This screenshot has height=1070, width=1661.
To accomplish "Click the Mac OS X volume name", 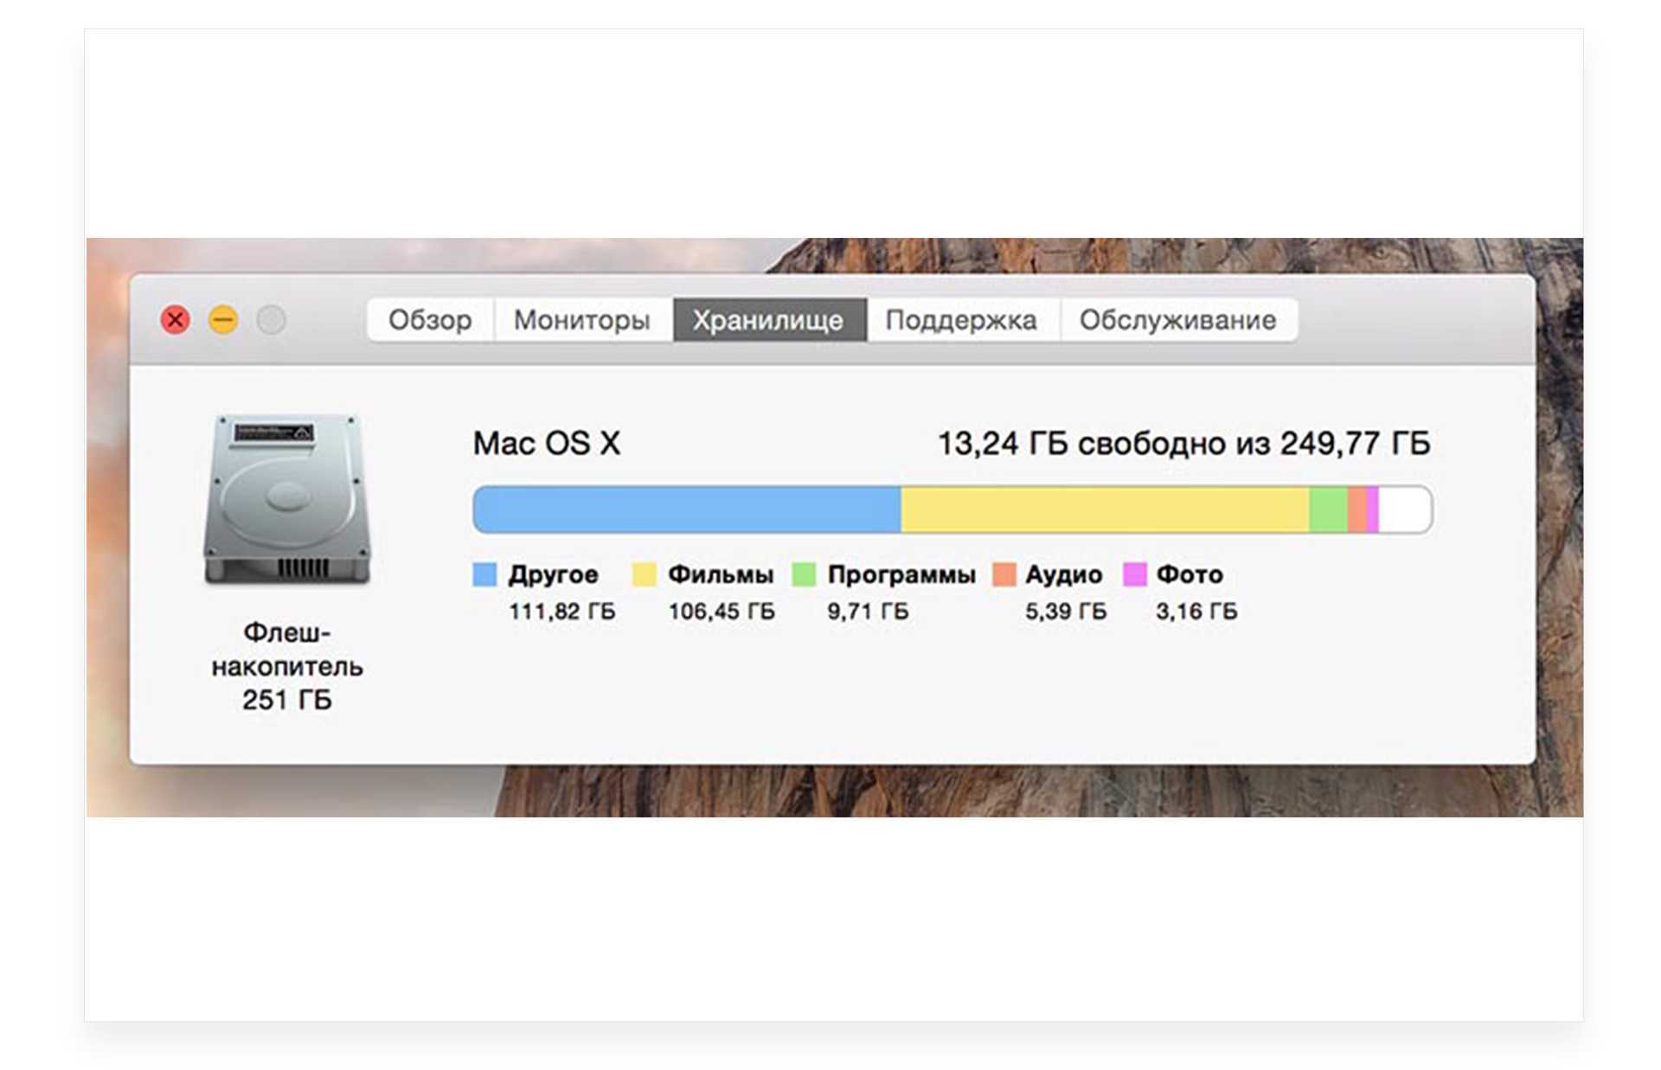I will click(x=546, y=444).
